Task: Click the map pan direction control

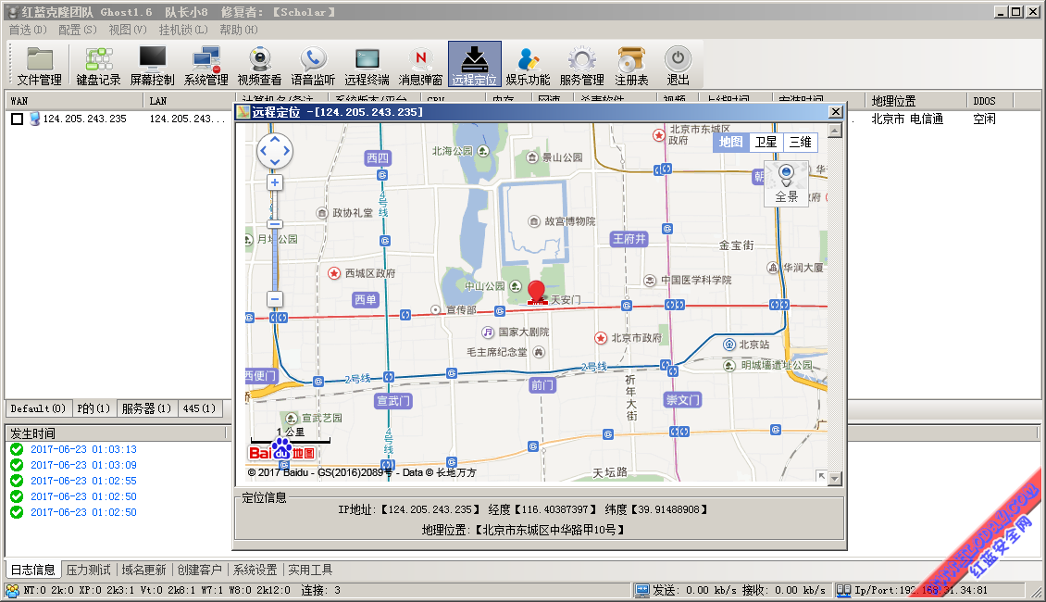Action: 275,151
